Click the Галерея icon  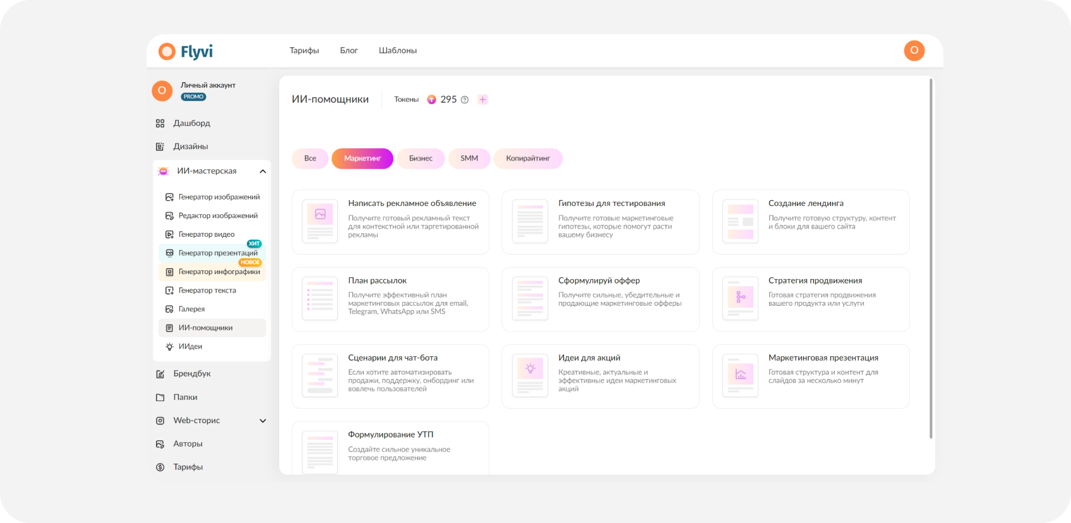pyautogui.click(x=169, y=310)
